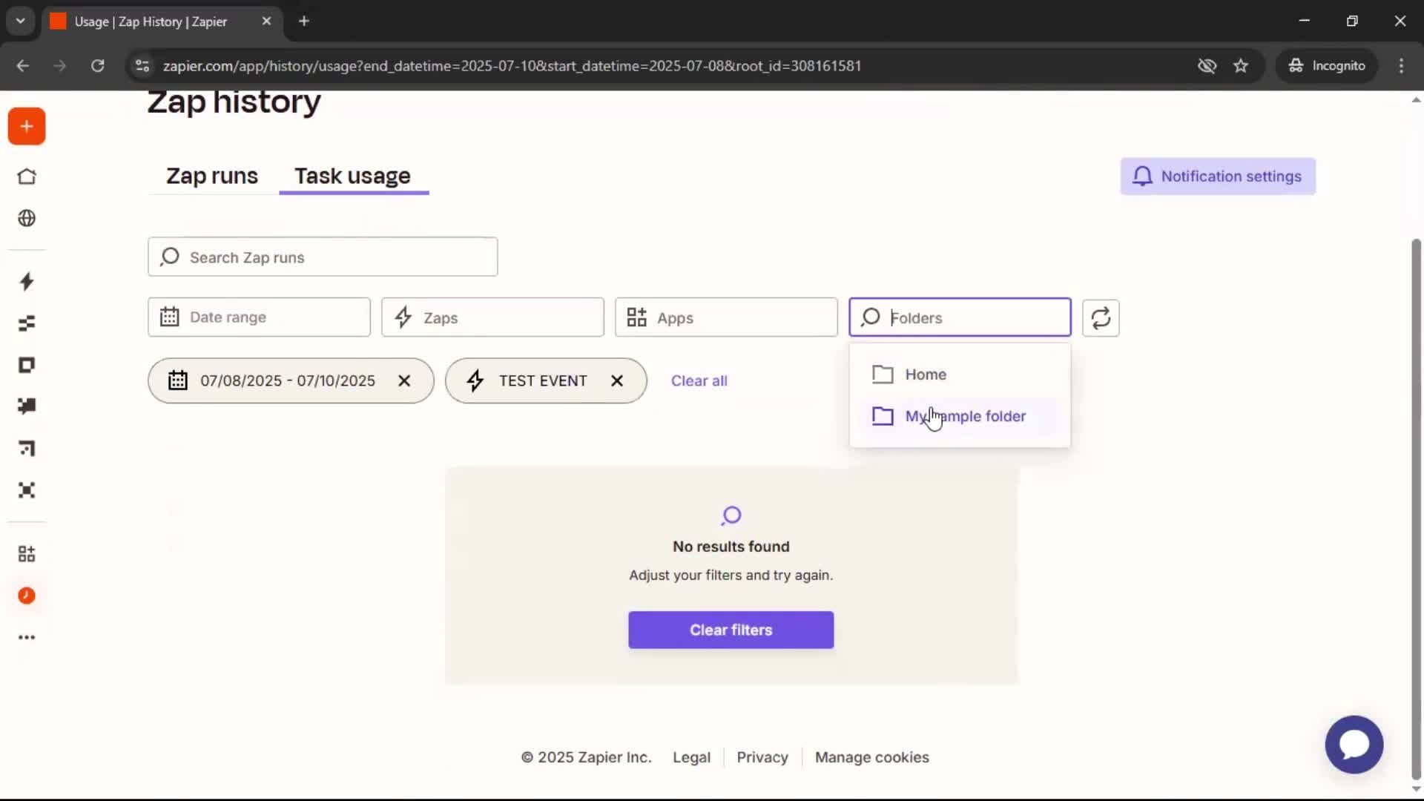Click the refresh results icon button
Screen dimensions: 1424x801
[1101, 317]
